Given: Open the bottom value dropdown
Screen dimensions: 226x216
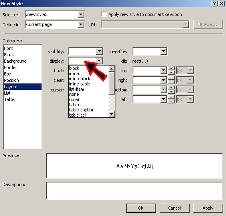Looking at the screenshot, I should coord(163,89).
